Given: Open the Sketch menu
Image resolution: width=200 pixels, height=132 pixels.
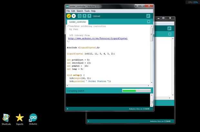Looking at the screenshot, I should pyautogui.click(x=80, y=11).
